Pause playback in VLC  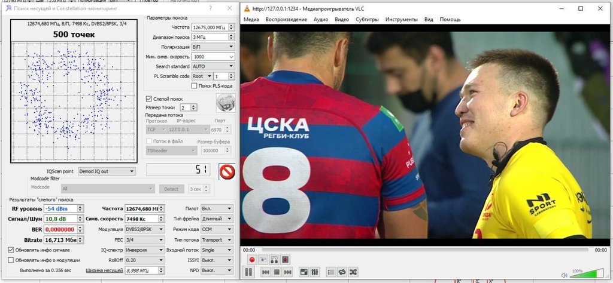click(x=248, y=272)
